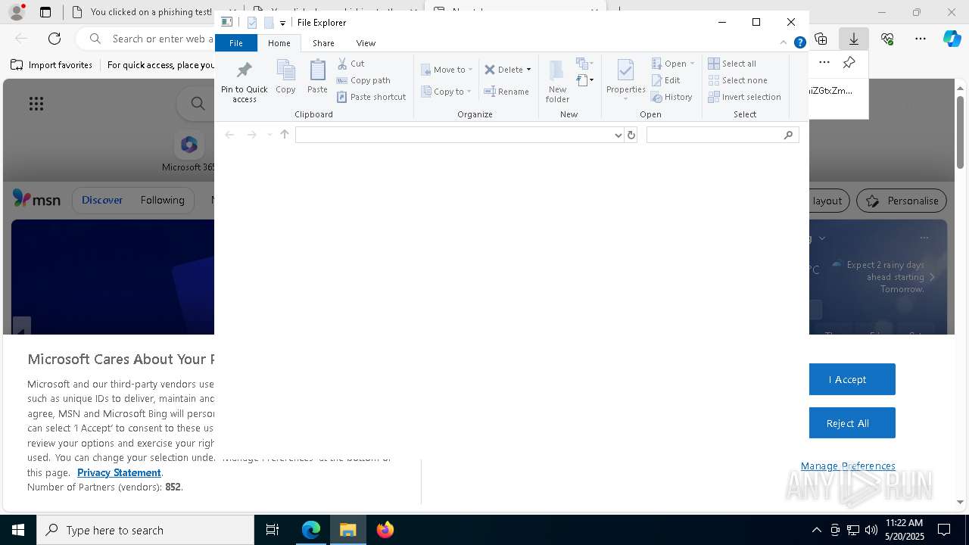The height and width of the screenshot is (545, 969).
Task: Click the Copilot icon in Edge
Action: tap(952, 38)
